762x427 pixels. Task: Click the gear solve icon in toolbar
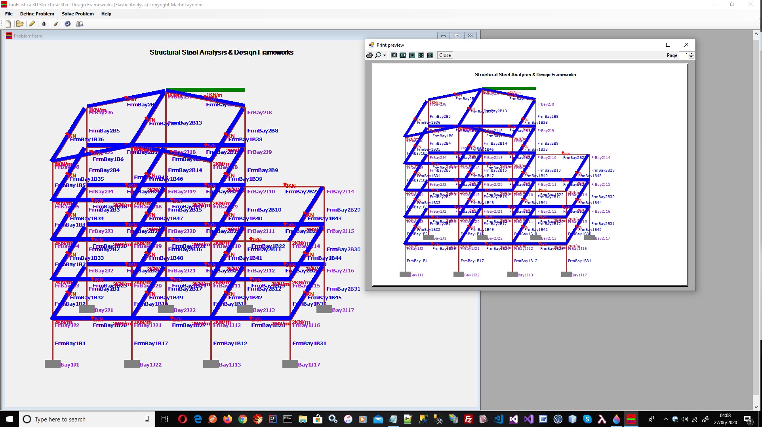point(68,24)
